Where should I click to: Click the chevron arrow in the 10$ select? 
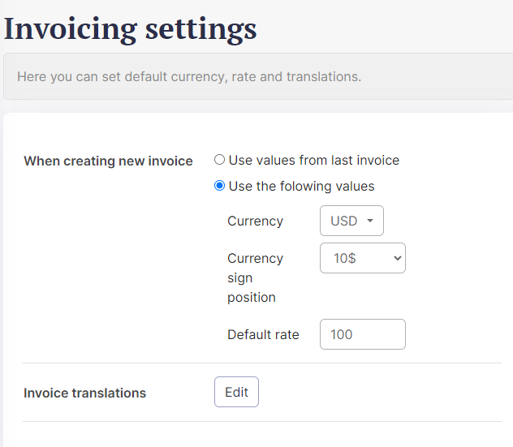pos(397,258)
